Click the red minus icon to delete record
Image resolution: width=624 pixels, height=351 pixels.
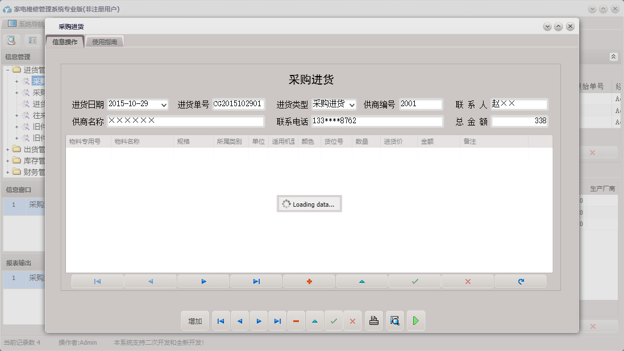click(x=296, y=321)
